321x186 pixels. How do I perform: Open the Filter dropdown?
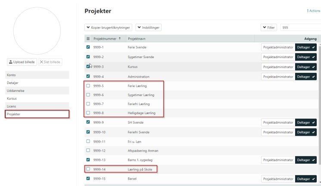tap(269, 28)
